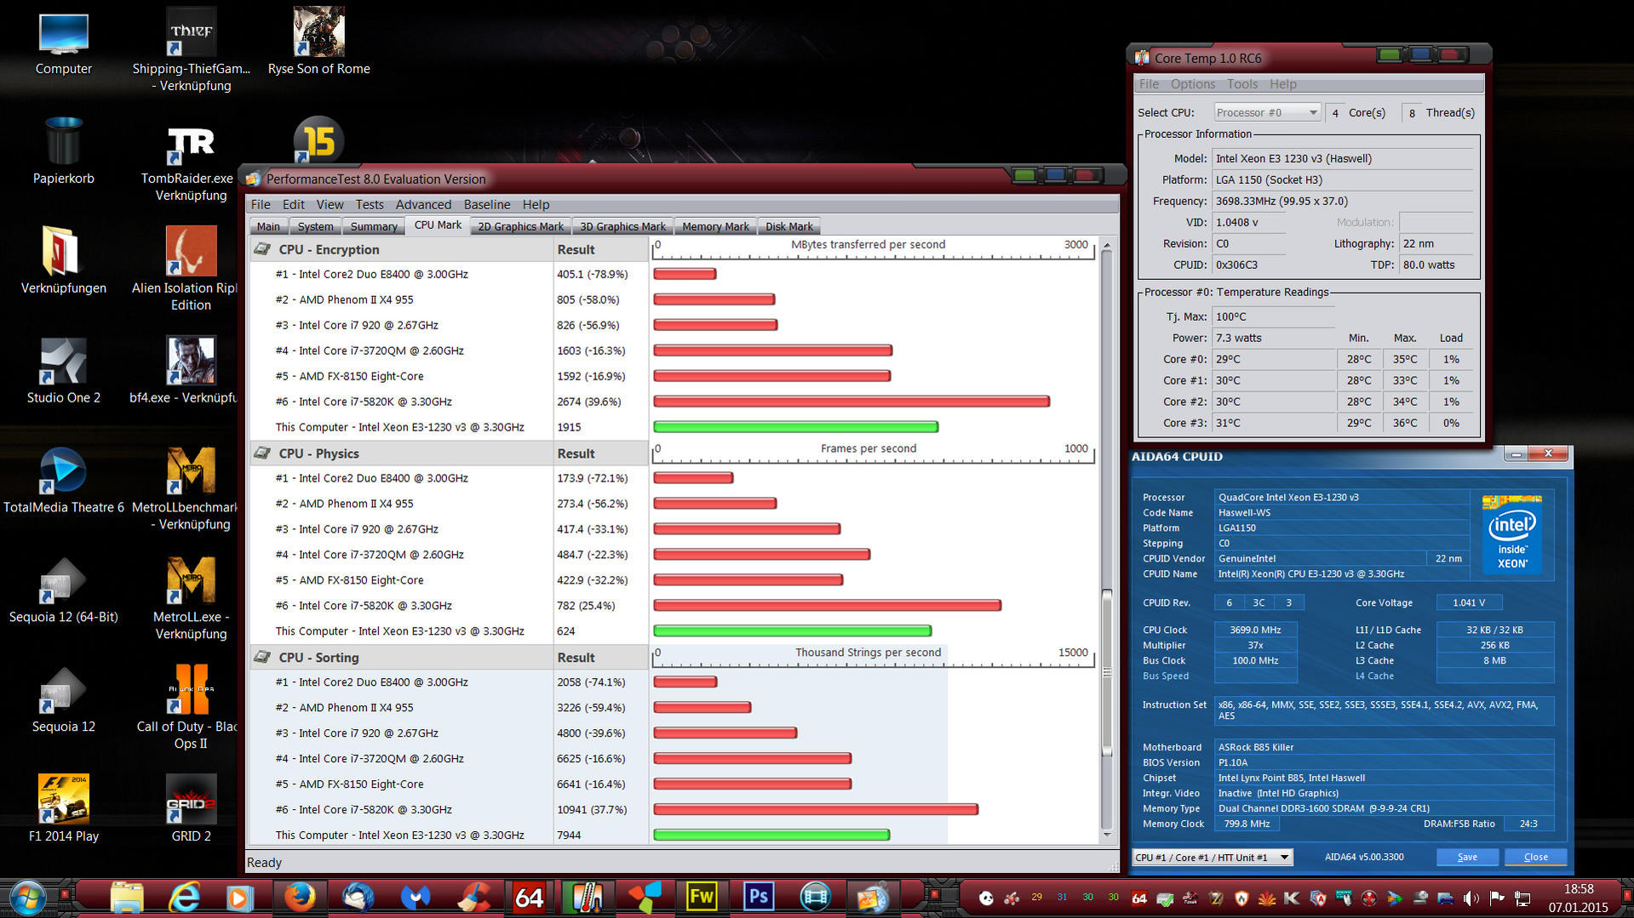Click the green button on the PerformanceTest title bar
This screenshot has height=918, width=1634.
point(1025,175)
